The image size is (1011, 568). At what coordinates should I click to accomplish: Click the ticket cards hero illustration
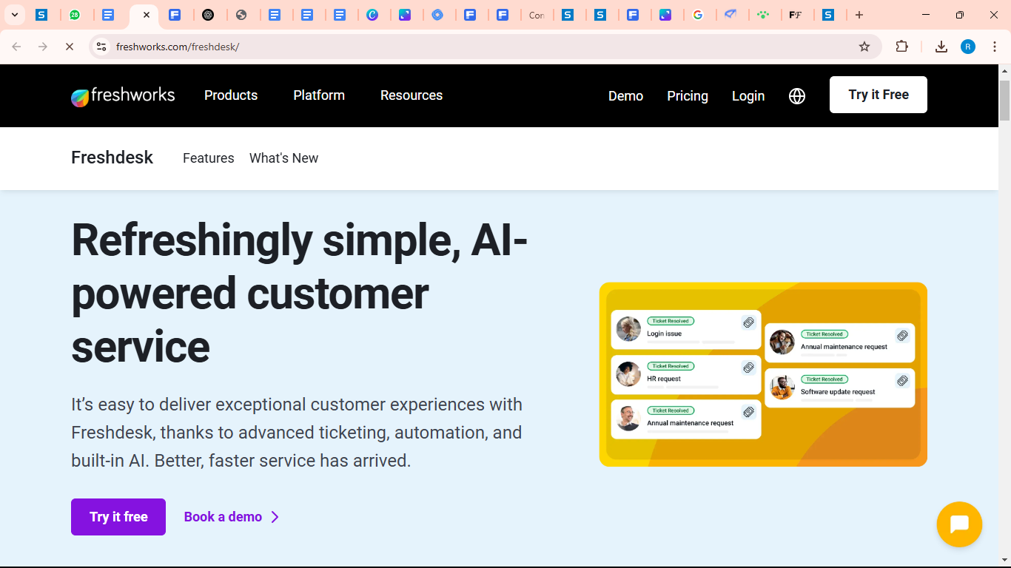(763, 374)
